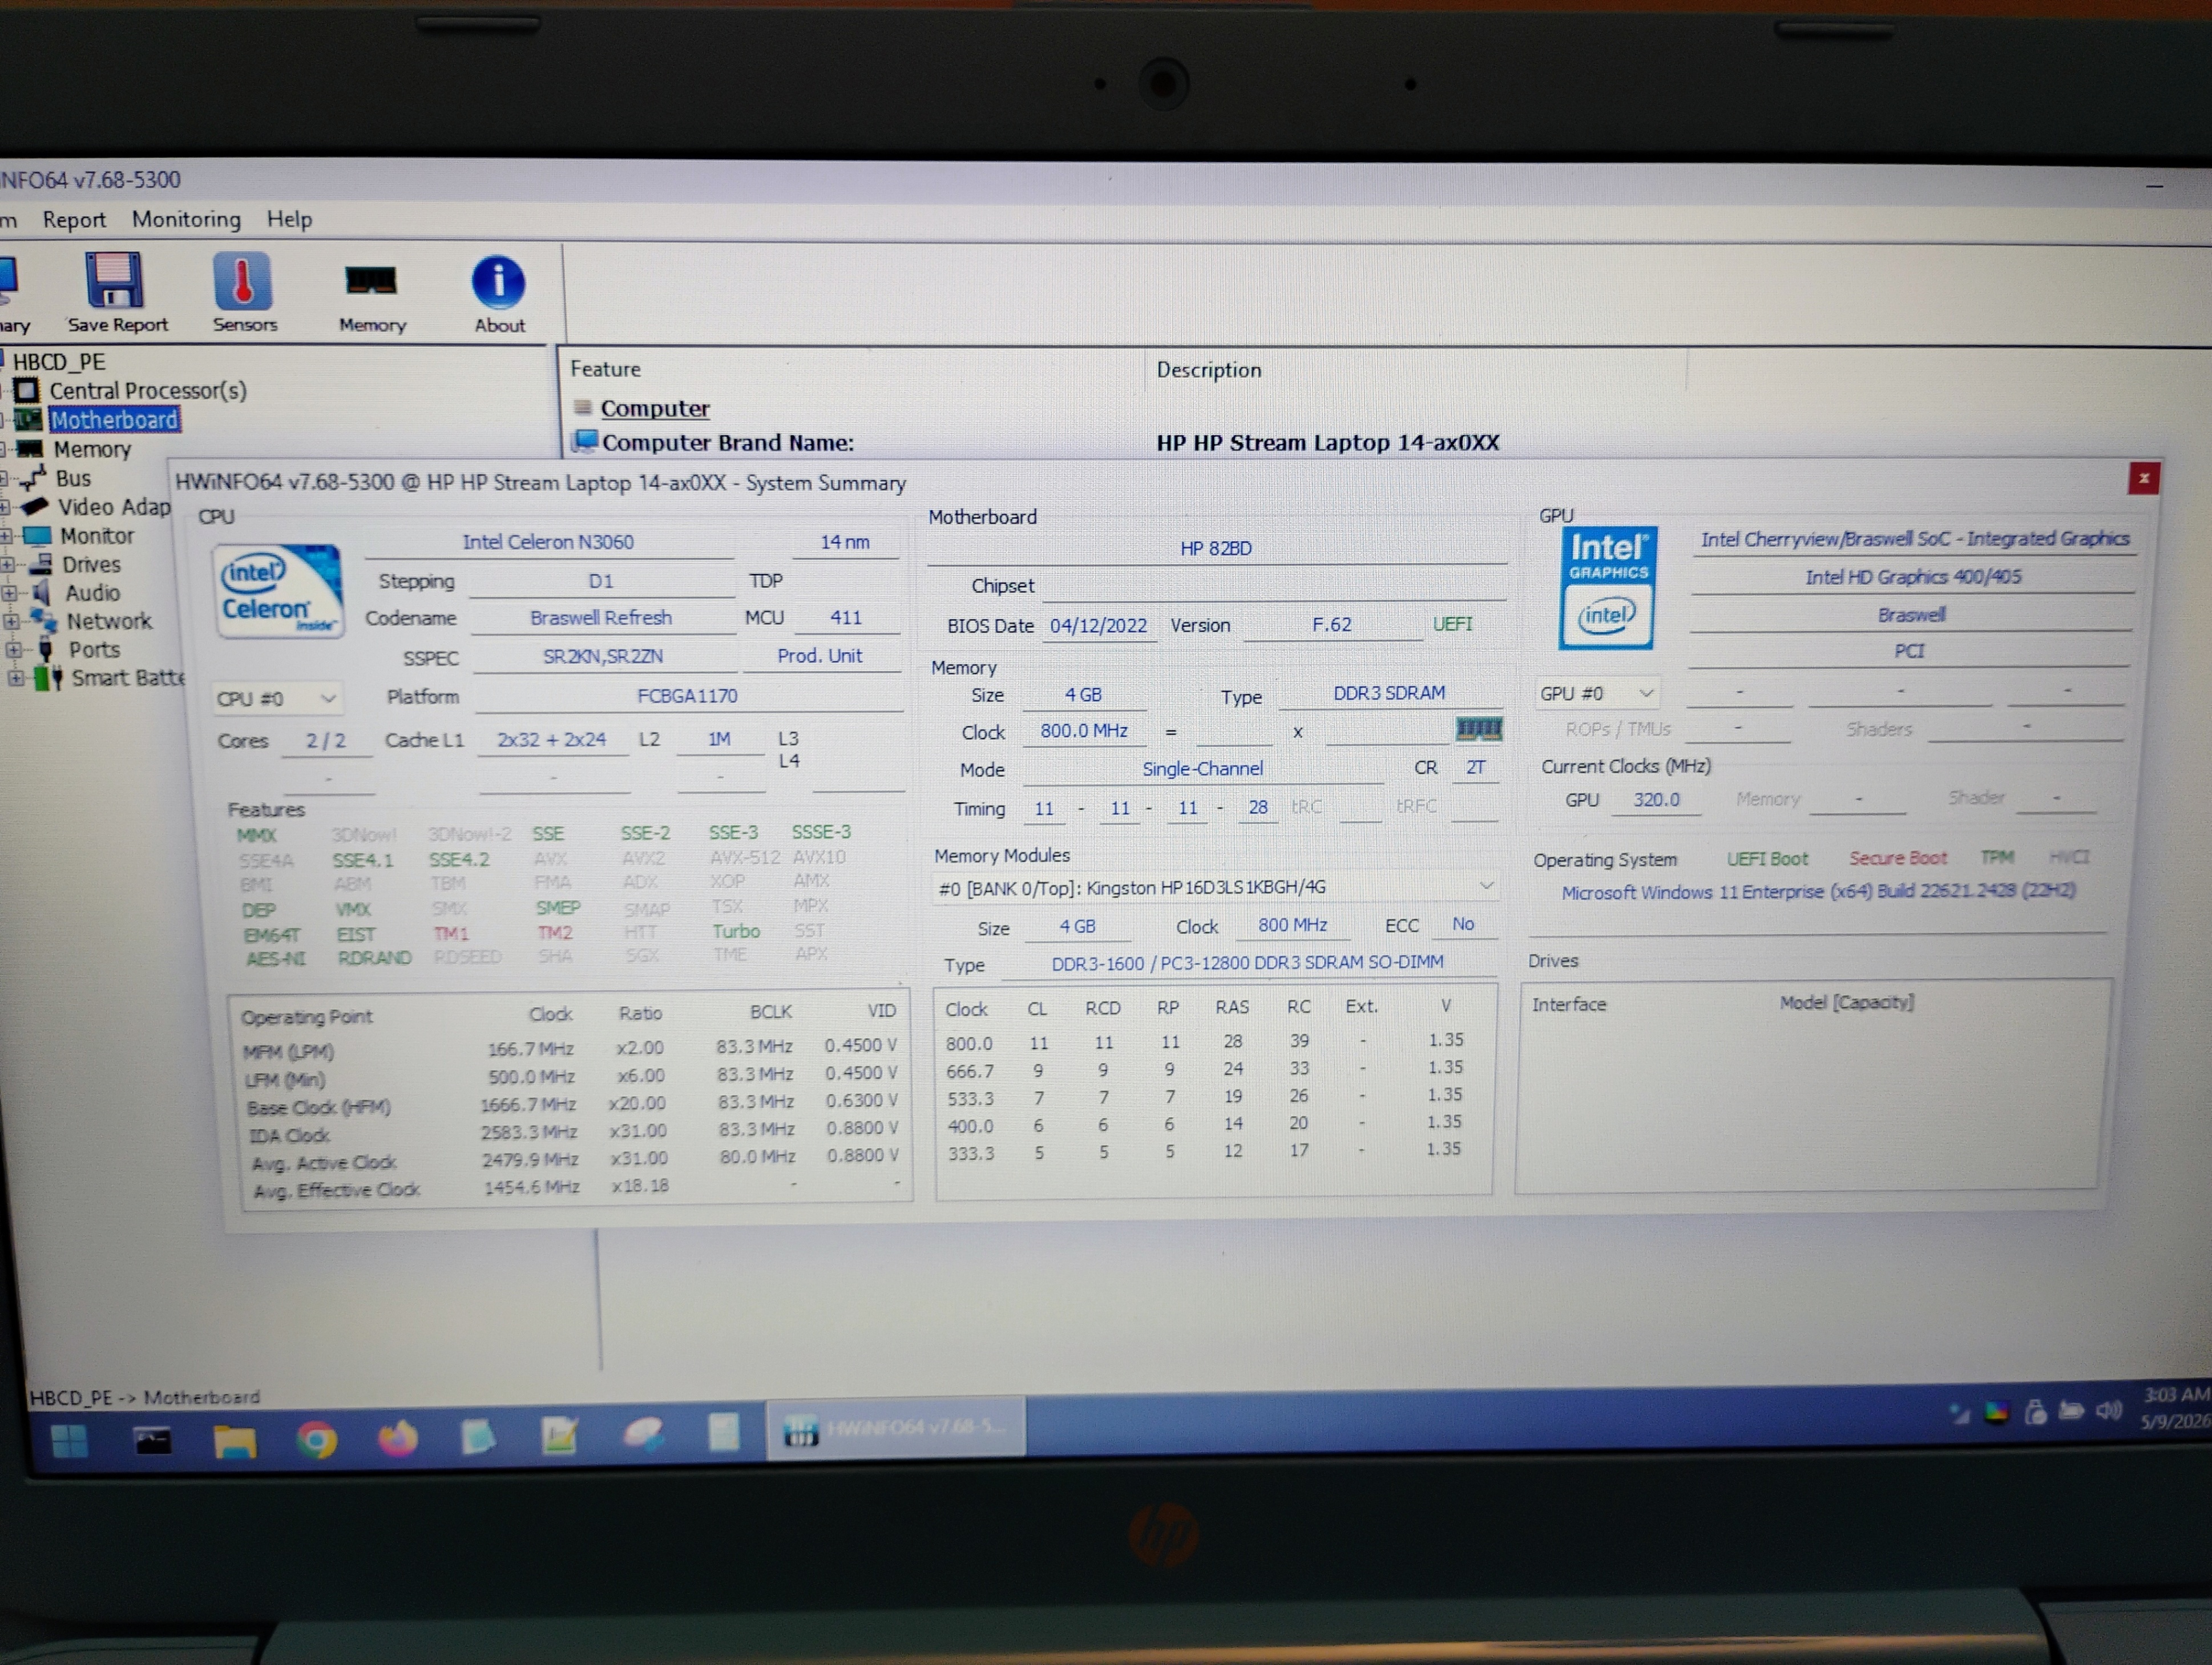Click the Feature column header
This screenshot has width=2212, height=1665.
[x=605, y=369]
